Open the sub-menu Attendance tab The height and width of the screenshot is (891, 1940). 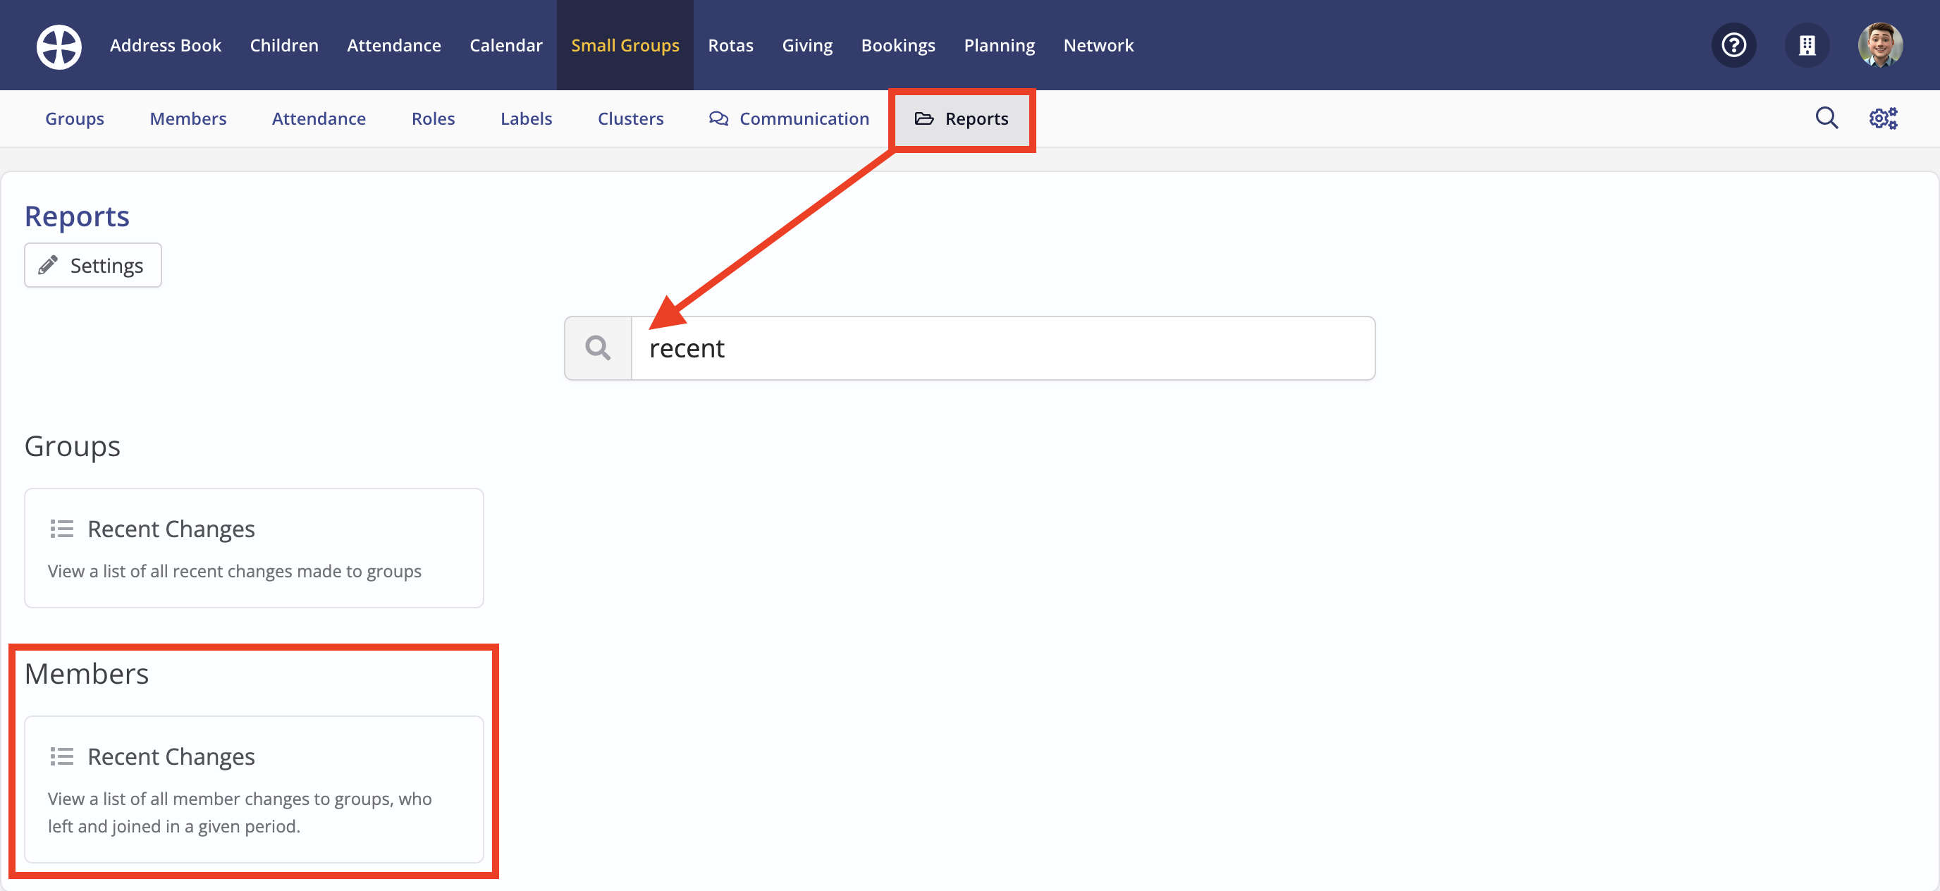pos(319,118)
